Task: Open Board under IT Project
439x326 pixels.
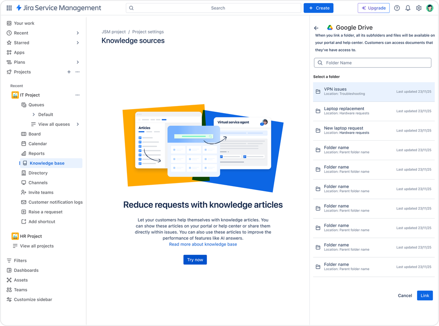Action: (31, 134)
